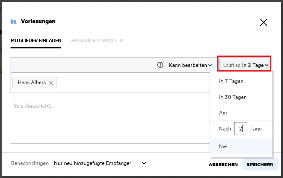Image resolution: width=283 pixels, height=178 pixels.
Task: Select the Am date expiry option
Action: [x=223, y=113]
